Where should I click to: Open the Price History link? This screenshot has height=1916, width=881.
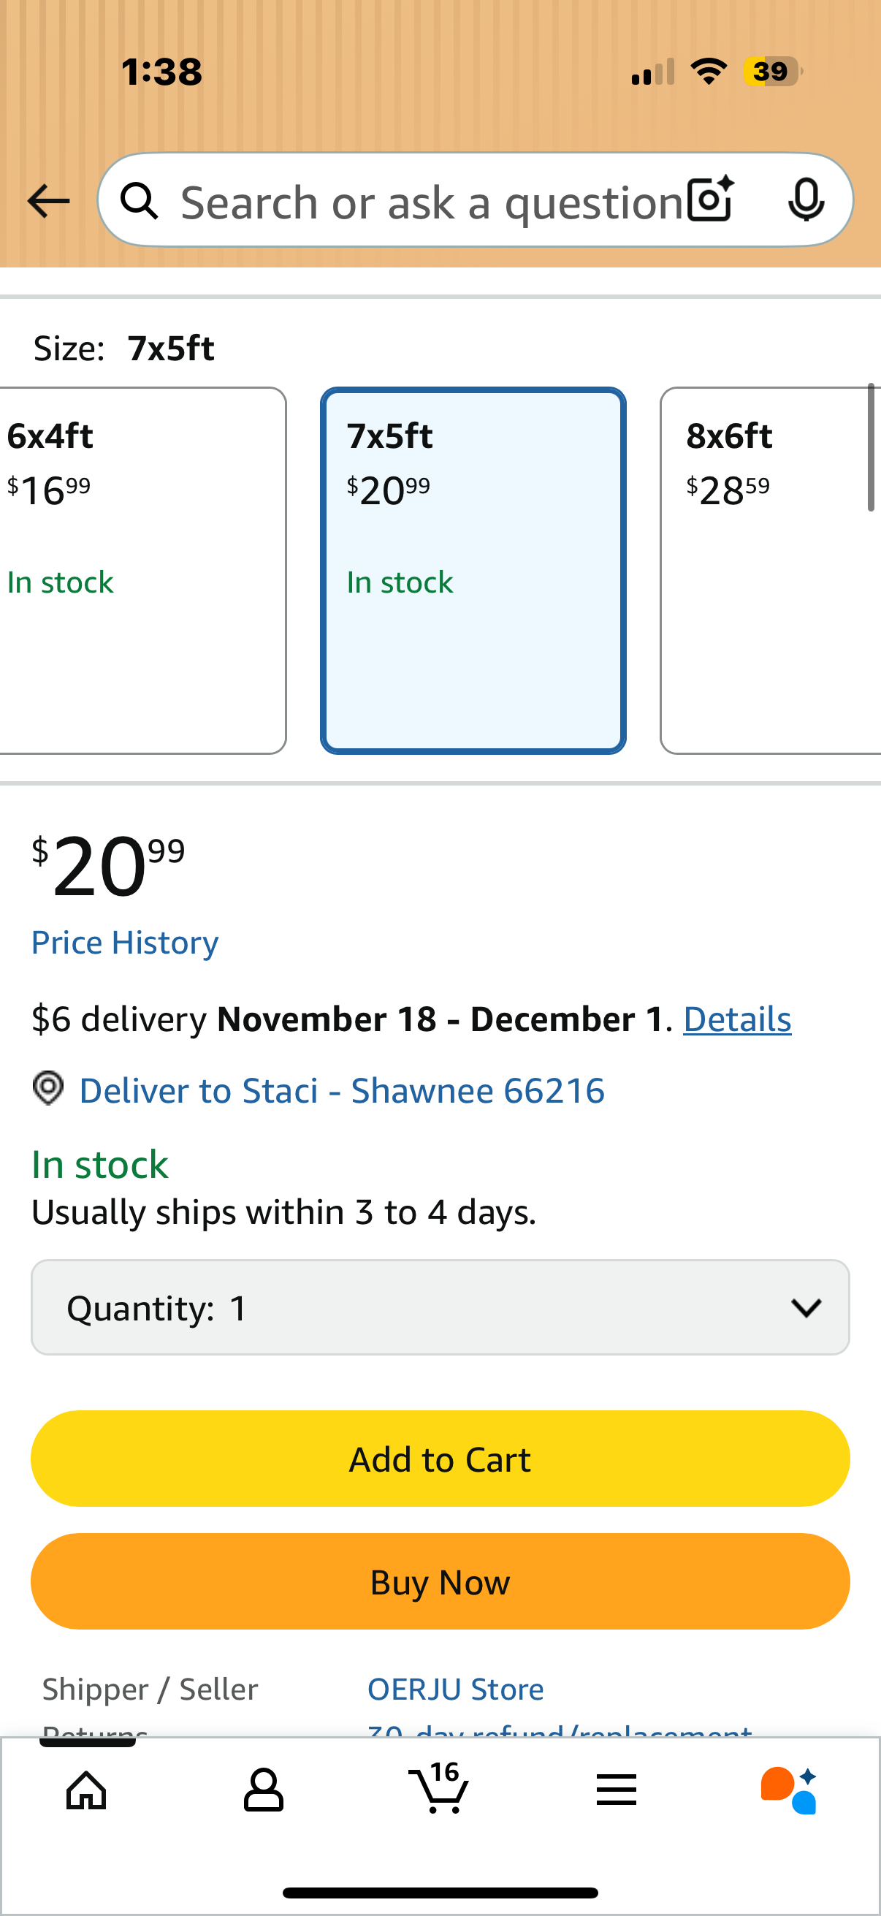coord(125,943)
